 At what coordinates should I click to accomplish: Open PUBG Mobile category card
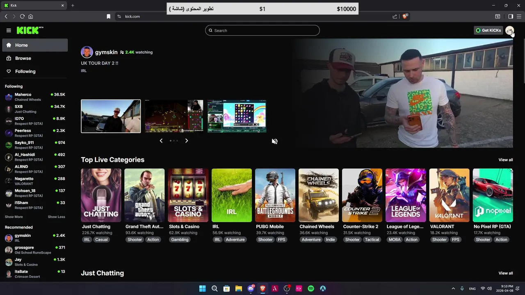[275, 195]
